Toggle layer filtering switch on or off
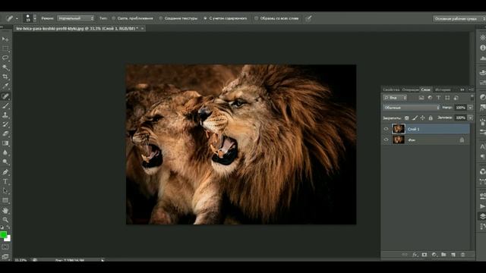 click(x=472, y=98)
